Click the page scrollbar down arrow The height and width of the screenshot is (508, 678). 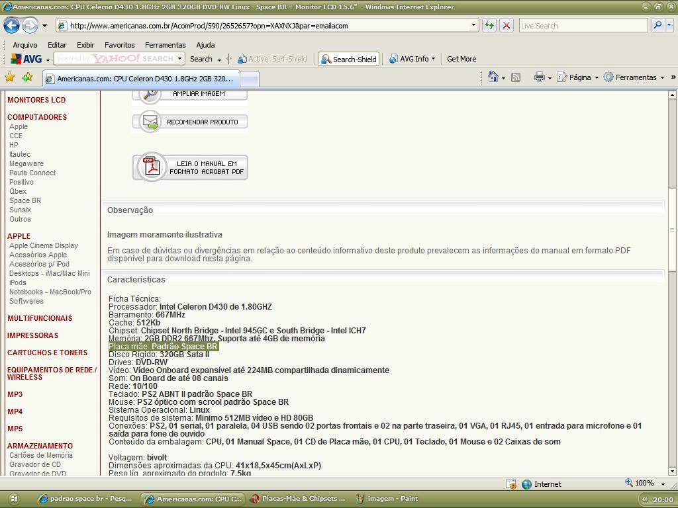[672, 471]
